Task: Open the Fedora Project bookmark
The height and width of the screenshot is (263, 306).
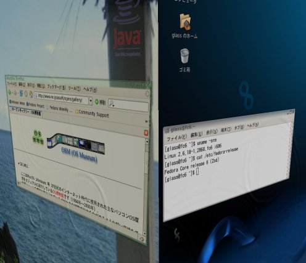Action: tap(35, 105)
